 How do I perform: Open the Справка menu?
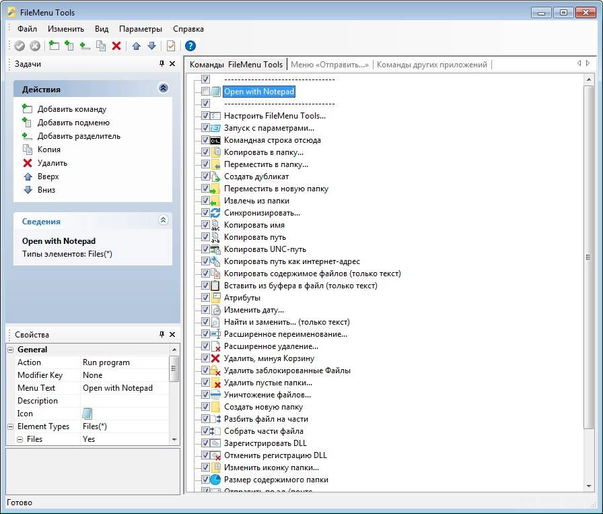188,29
